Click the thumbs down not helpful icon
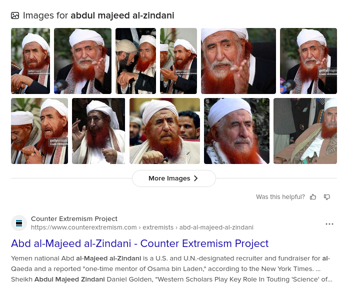The height and width of the screenshot is (300, 364). pos(327,197)
